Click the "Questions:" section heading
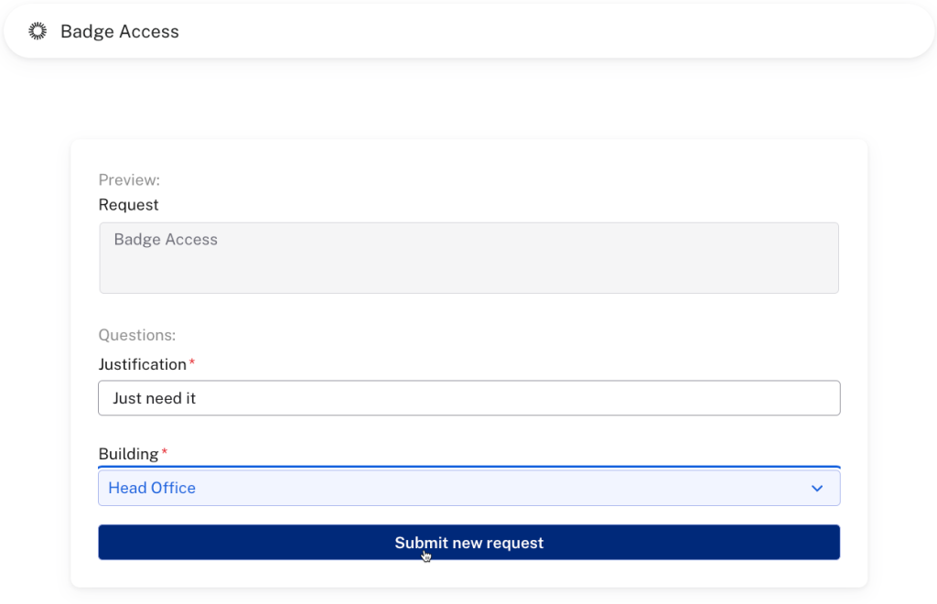Viewport: 937px width, 604px height. (x=137, y=336)
